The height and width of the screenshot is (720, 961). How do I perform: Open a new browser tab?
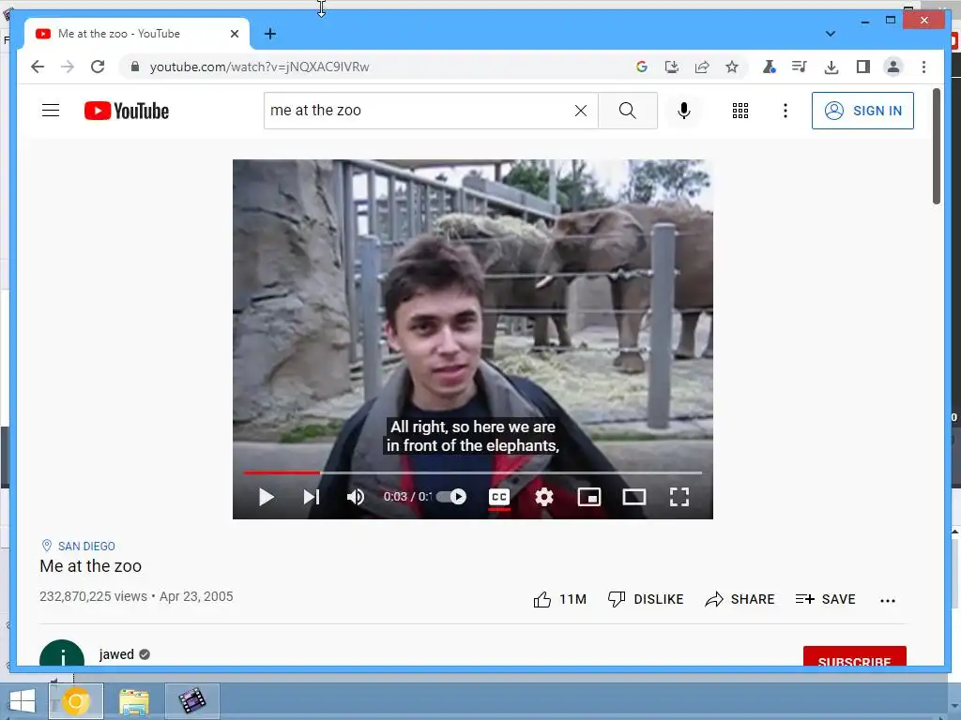click(x=270, y=34)
